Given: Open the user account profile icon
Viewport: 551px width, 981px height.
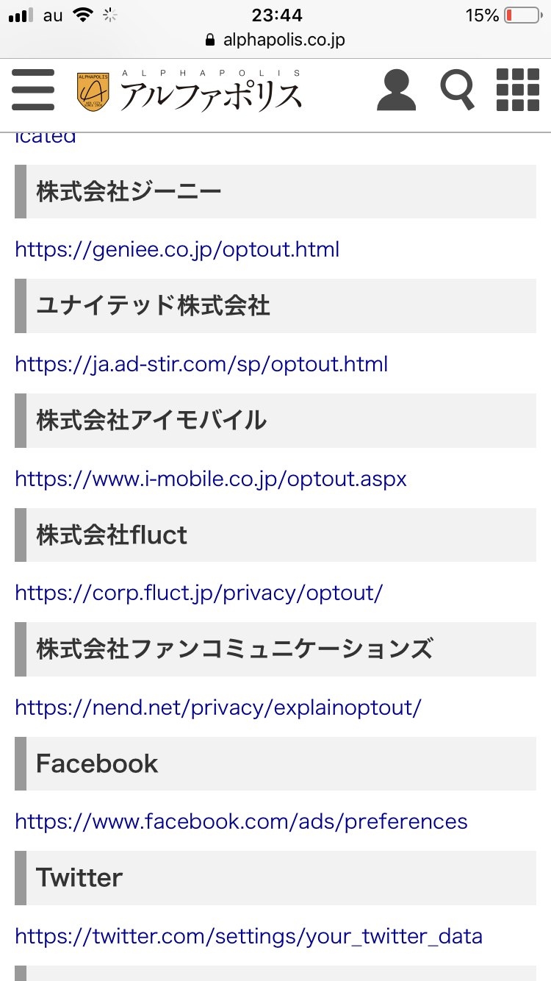Looking at the screenshot, I should pyautogui.click(x=396, y=90).
